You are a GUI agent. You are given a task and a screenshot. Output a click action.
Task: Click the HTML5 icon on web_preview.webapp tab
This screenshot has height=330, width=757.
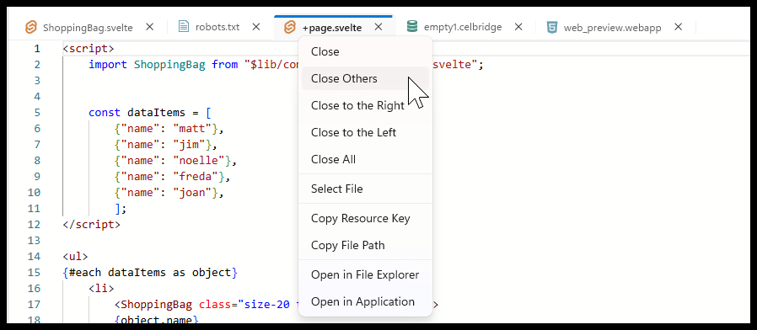pos(552,27)
